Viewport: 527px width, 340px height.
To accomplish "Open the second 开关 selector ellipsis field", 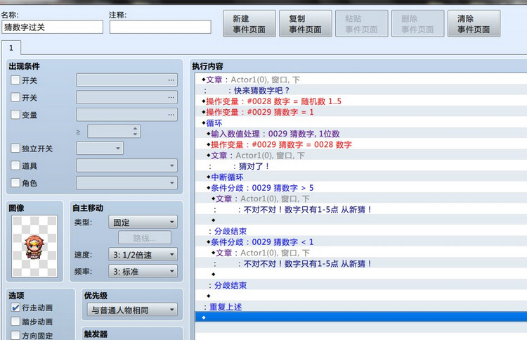I will (126, 97).
